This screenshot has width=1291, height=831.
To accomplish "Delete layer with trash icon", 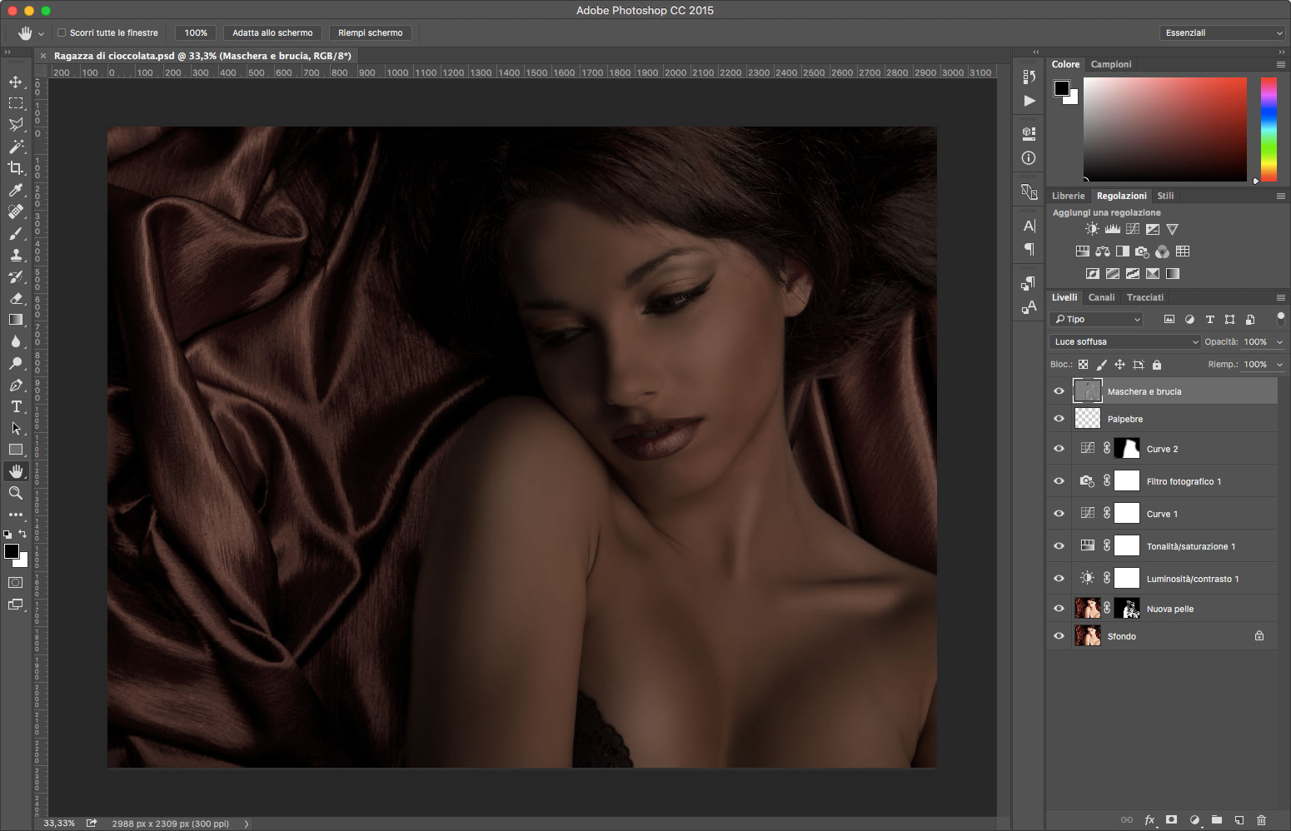I will [1261, 820].
